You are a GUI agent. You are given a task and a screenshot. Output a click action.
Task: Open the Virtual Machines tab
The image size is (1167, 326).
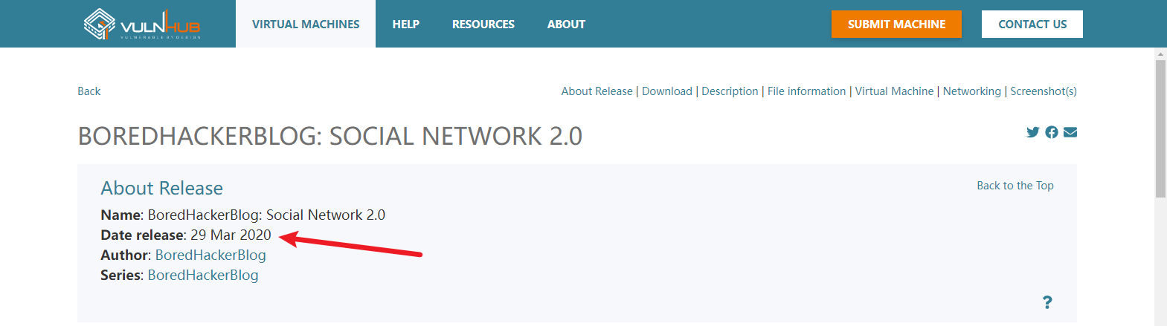306,24
